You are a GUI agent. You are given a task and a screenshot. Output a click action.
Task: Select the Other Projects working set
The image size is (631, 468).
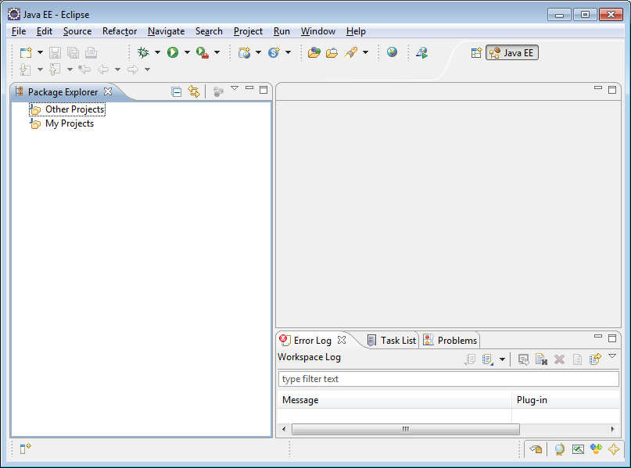tap(67, 109)
